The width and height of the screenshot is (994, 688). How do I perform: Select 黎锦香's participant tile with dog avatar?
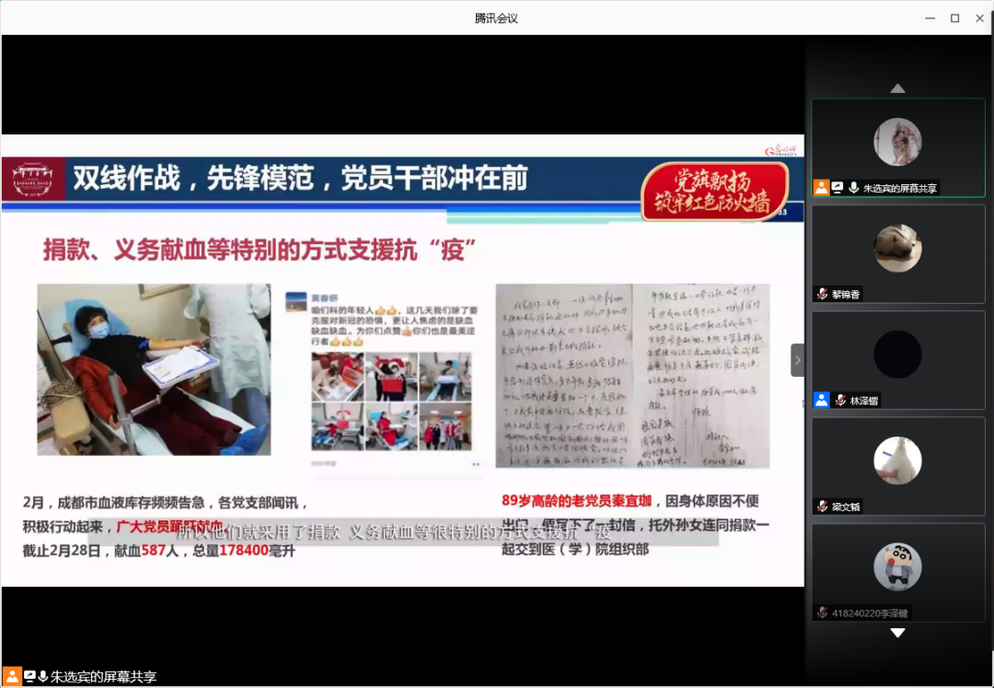pos(897,247)
